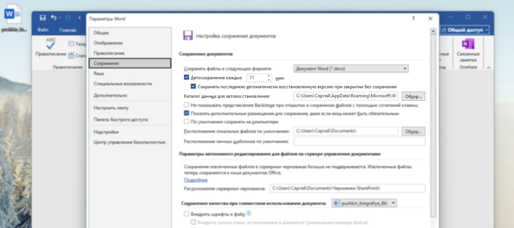Click Расположение личных шаблонов input field
514x228 pixels.
359,142
